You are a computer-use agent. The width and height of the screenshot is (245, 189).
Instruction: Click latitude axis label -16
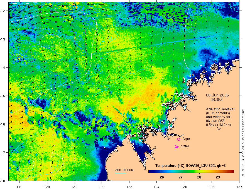3,124
